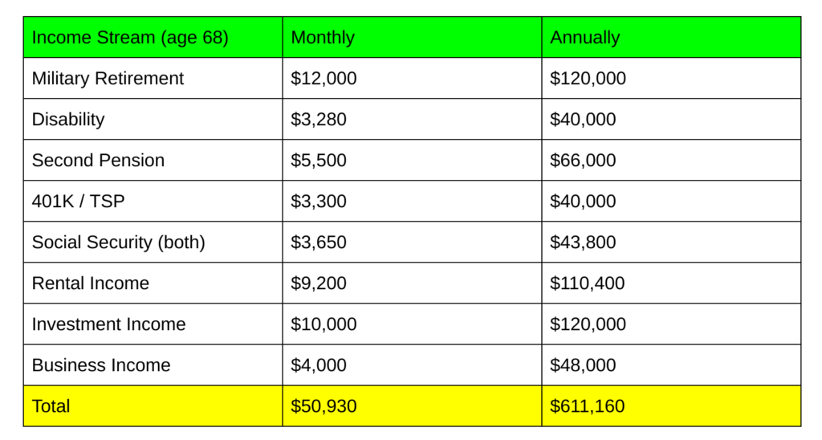This screenshot has width=822, height=440.
Task: Select the 401K / TSP cell
Action: click(78, 202)
